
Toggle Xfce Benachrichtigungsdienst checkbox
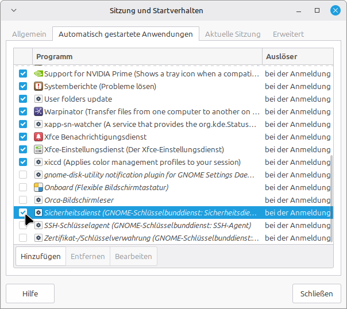tap(23, 137)
